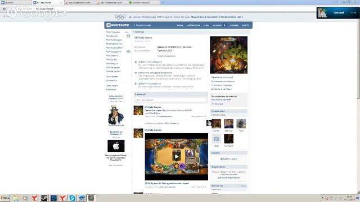Open the second Yandex icon beside Skype
The image size is (360, 202).
(x=62, y=198)
